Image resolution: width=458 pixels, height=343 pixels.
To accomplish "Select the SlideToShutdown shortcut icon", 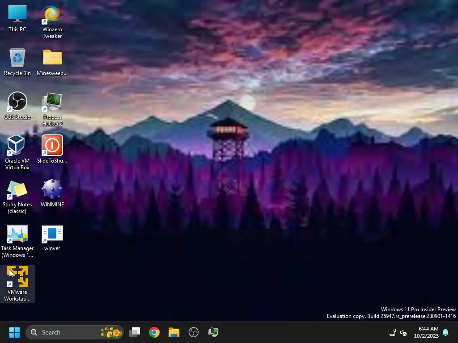I will click(52, 149).
